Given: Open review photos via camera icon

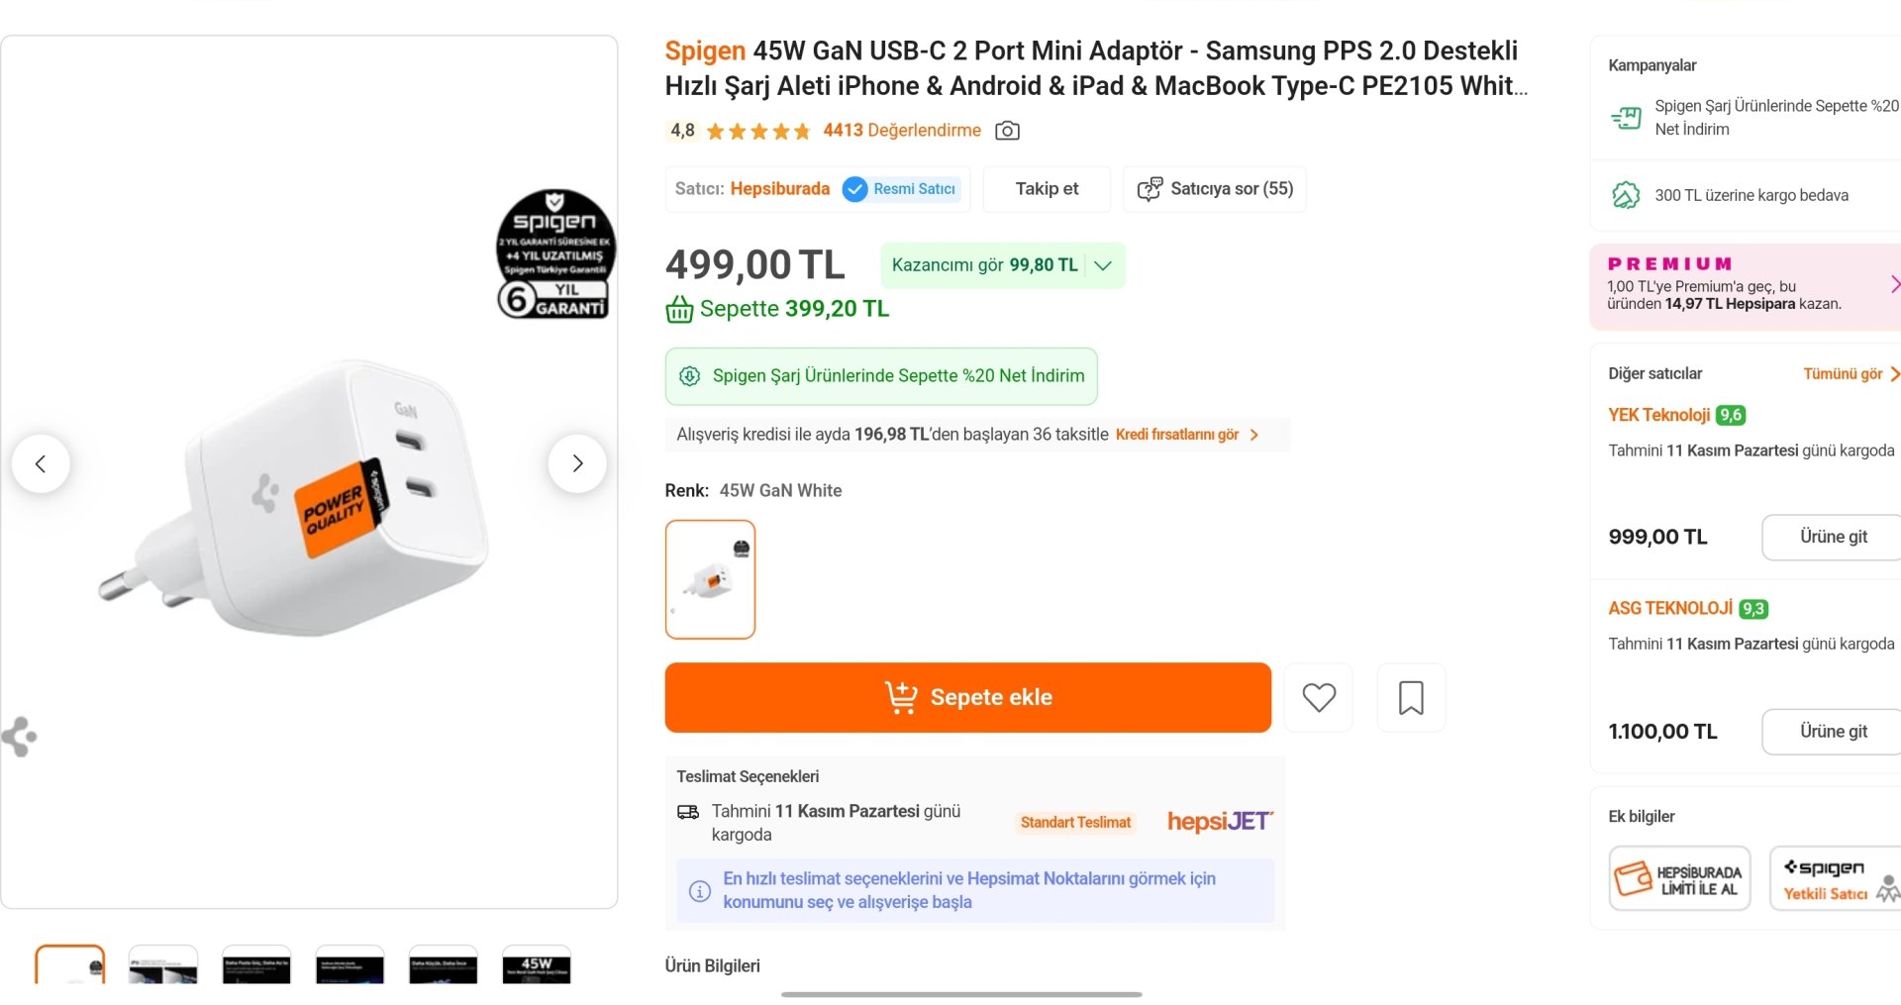Looking at the screenshot, I should coord(1007,131).
